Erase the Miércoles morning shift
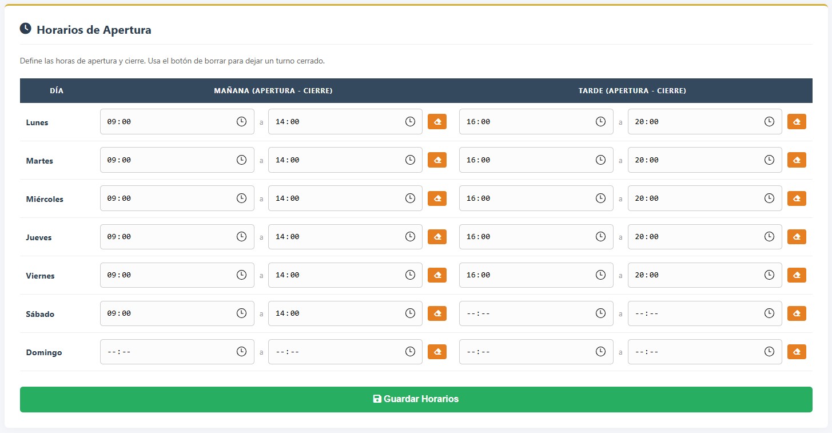 pyautogui.click(x=437, y=198)
